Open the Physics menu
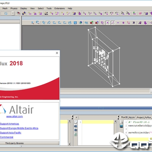 pyautogui.click(x=14, y=8)
